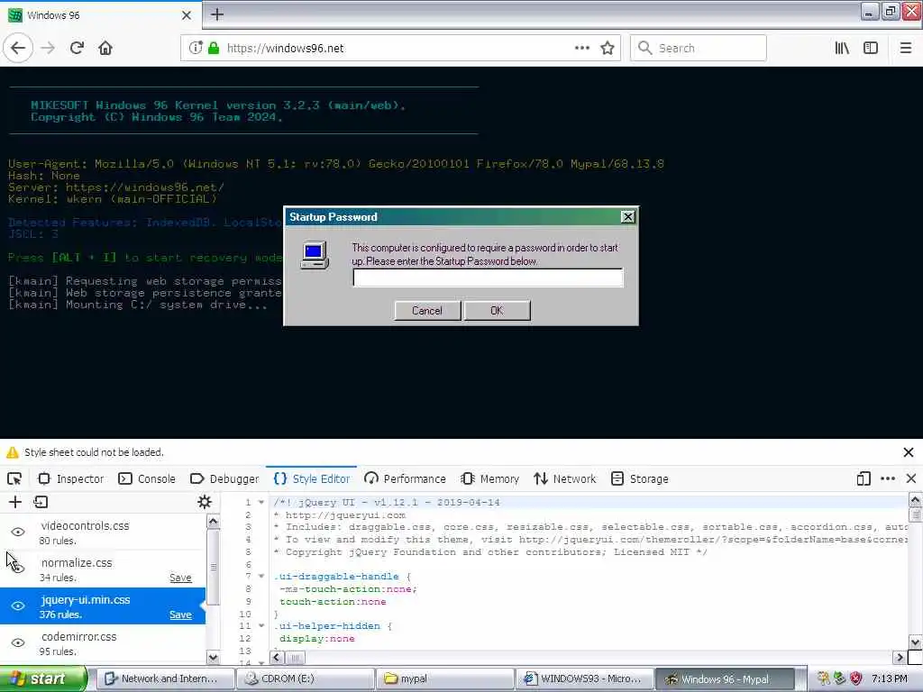Dismiss the style sheet warning bar
Image resolution: width=923 pixels, height=692 pixels.
909,452
